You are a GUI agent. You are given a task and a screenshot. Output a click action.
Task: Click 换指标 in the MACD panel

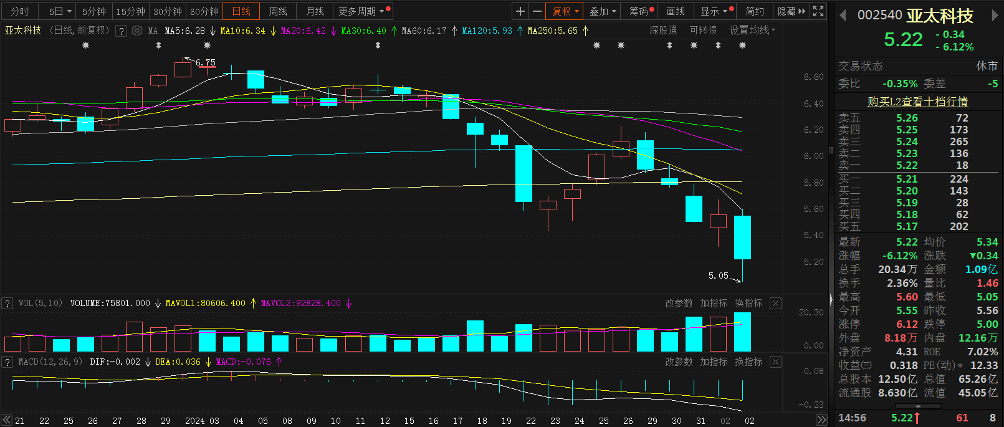click(x=748, y=362)
